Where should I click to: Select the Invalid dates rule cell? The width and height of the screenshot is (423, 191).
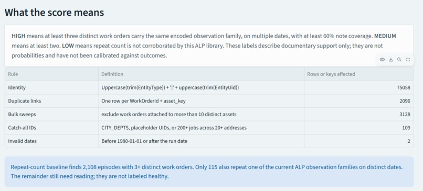coord(51,141)
